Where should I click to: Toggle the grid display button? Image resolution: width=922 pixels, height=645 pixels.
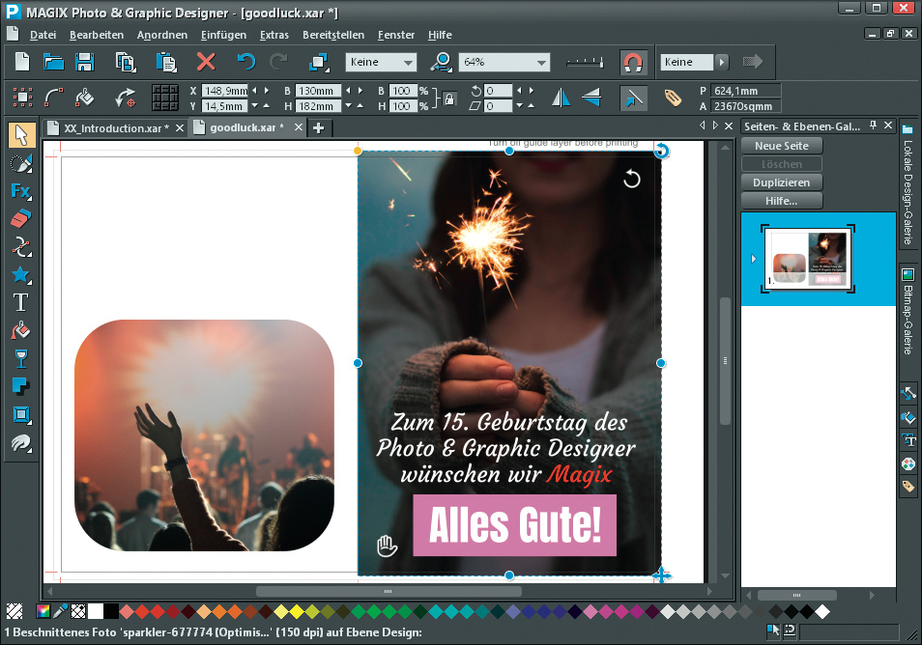[165, 98]
